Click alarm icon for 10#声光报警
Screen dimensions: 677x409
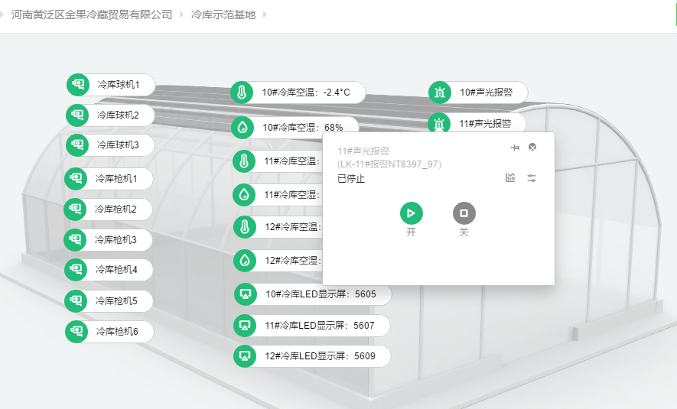point(439,93)
